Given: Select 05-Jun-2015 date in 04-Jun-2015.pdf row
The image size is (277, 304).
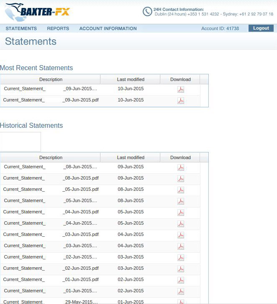Looking at the screenshot, I should [131, 212].
